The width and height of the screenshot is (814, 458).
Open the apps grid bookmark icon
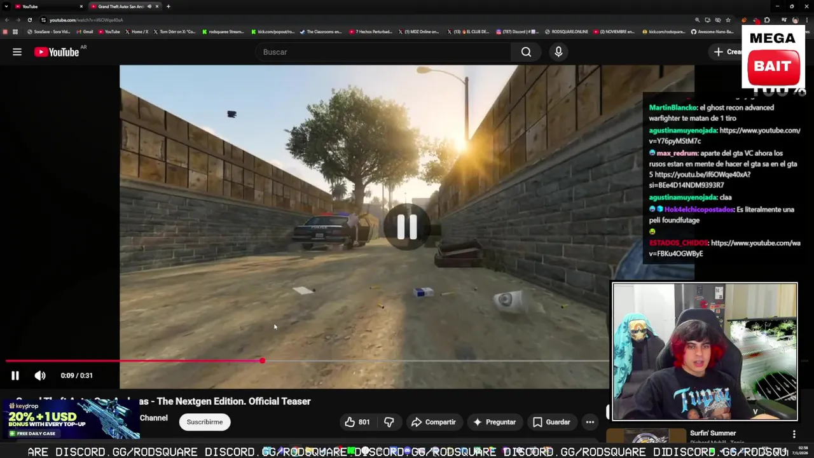tap(15, 32)
